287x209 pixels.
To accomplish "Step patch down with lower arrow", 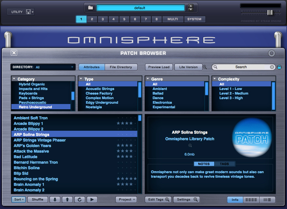I will [x=191, y=9].
